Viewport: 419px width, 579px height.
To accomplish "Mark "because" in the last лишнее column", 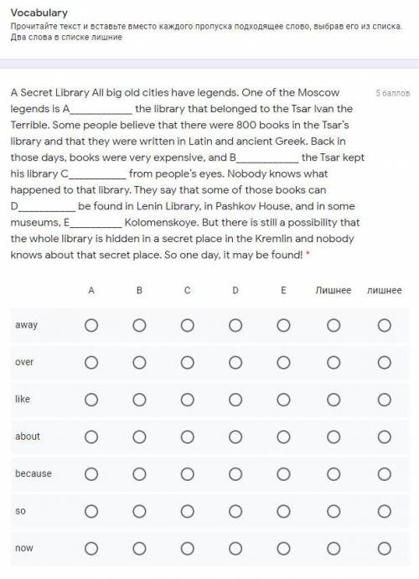I will click(x=385, y=473).
